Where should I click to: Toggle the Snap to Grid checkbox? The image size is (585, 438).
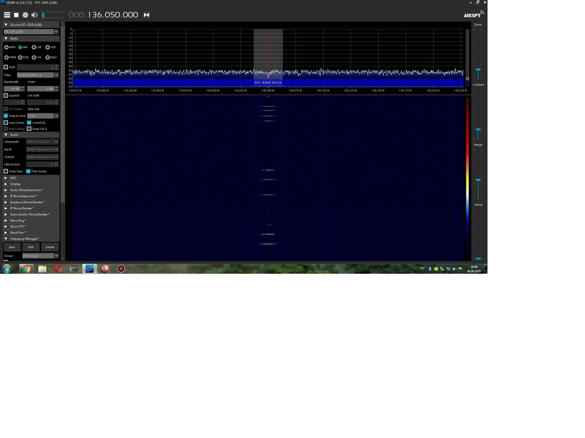[x=6, y=116]
